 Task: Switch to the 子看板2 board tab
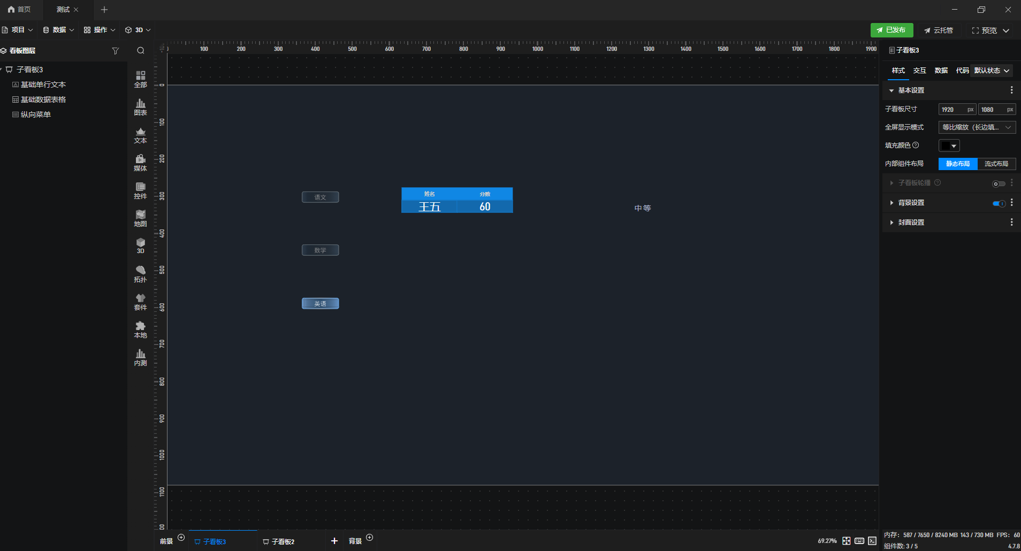[279, 541]
